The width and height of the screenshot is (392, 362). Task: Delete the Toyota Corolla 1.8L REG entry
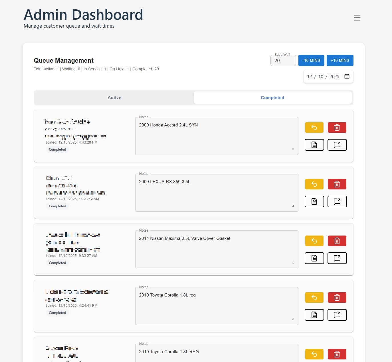click(x=337, y=354)
